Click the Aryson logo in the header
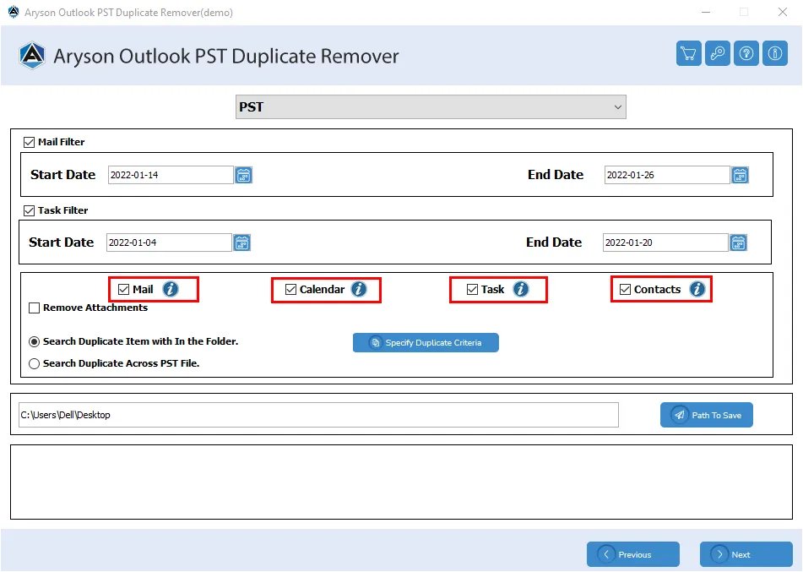 [x=32, y=56]
